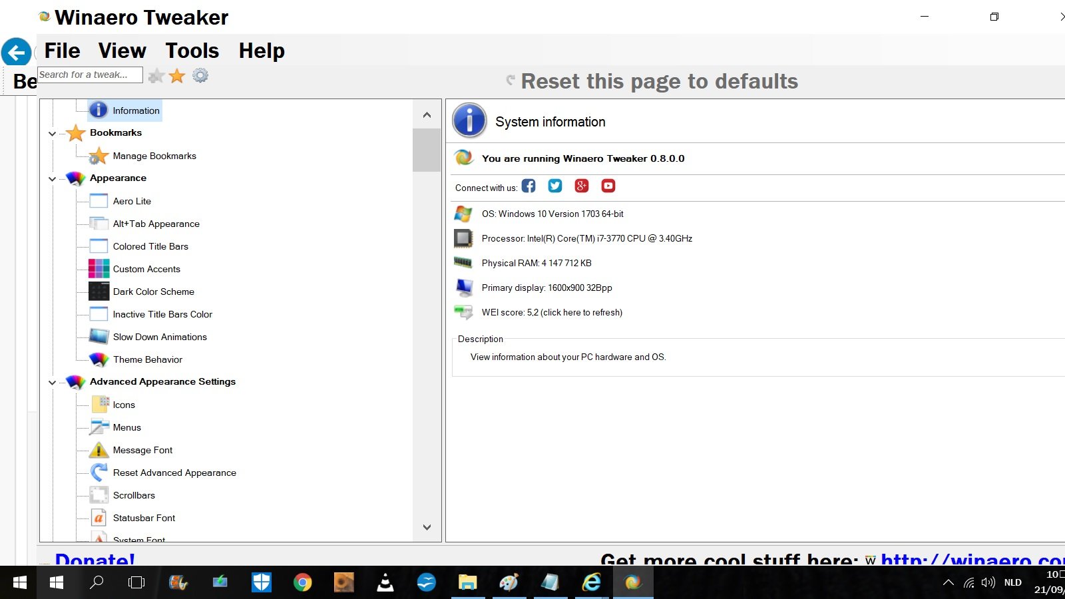The image size is (1065, 599).
Task: Click the Manage Bookmarks icon
Action: coord(99,156)
